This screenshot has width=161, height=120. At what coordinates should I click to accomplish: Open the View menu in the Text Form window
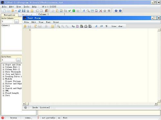coord(41,22)
